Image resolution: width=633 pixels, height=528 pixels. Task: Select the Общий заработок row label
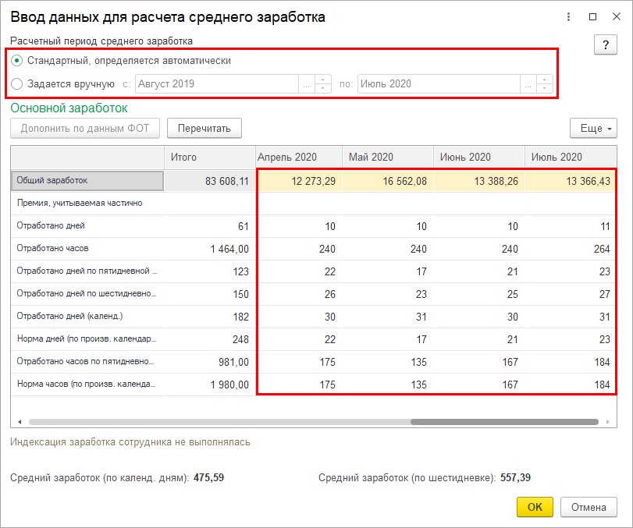point(87,181)
